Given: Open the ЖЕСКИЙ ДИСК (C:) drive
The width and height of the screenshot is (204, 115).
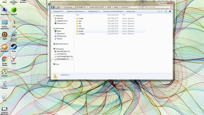Looking at the screenshot, I should click(63, 51).
